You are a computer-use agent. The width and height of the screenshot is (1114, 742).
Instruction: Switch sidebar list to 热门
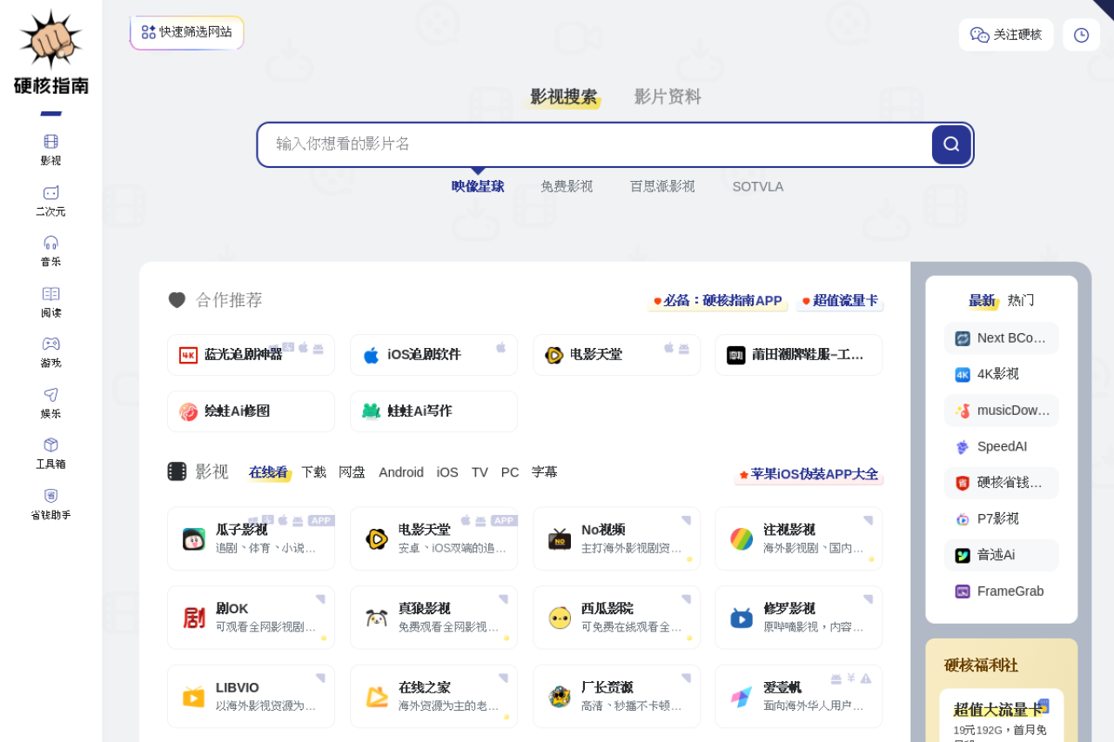click(1021, 300)
